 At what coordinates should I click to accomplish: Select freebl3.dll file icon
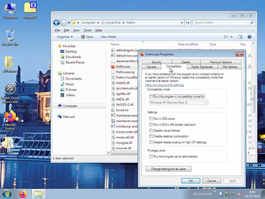click(113, 83)
